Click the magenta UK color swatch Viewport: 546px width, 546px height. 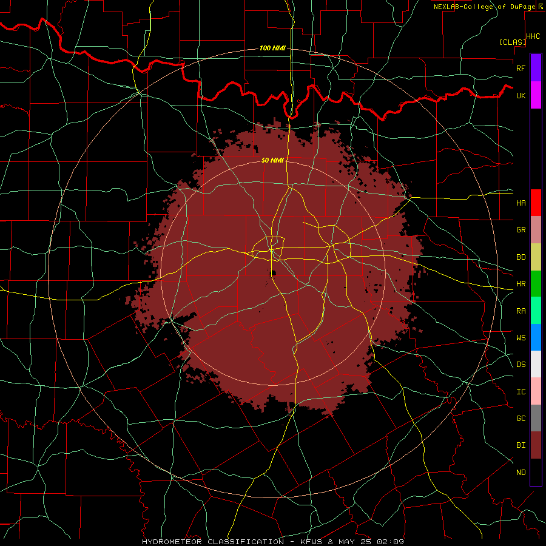pos(536,95)
